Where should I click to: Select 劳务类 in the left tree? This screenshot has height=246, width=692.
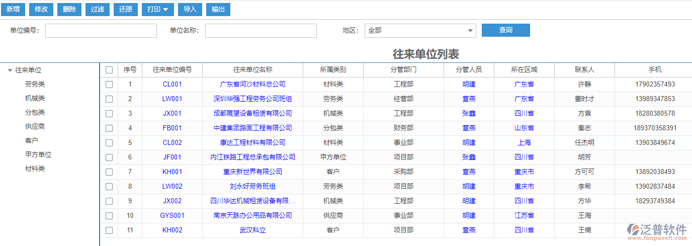click(x=35, y=85)
